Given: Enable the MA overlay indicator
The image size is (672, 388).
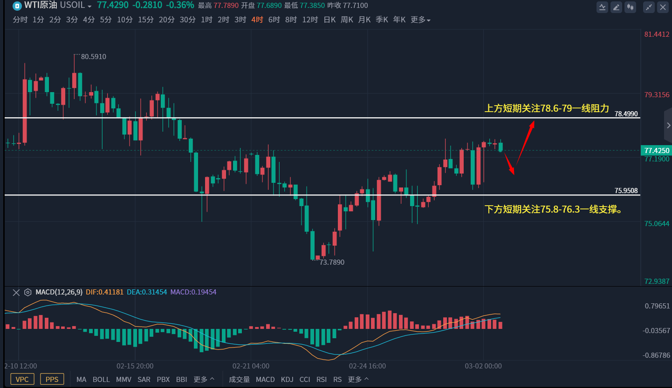Looking at the screenshot, I should (x=81, y=379).
